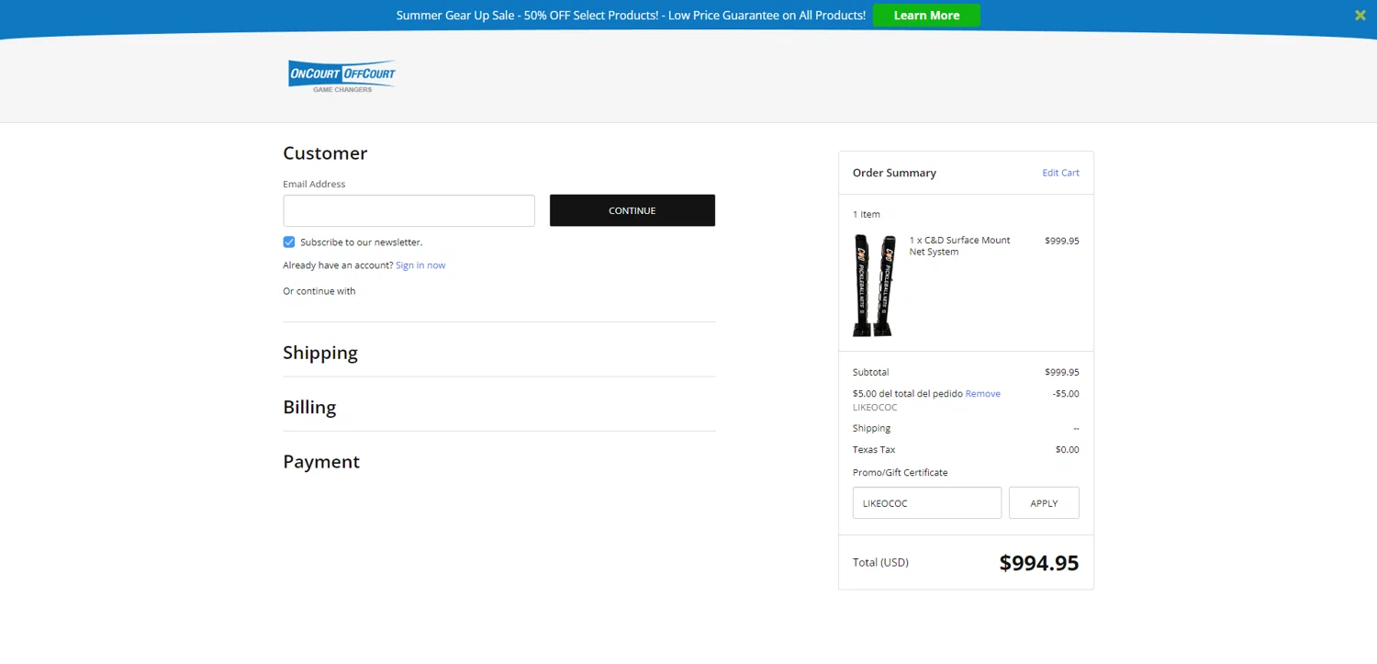
Task: Click the net system product thumbnail
Action: 875,286
